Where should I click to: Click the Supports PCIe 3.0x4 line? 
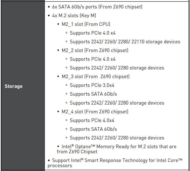click(92, 85)
